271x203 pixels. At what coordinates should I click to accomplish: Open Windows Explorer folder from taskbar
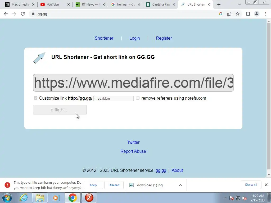point(40,198)
